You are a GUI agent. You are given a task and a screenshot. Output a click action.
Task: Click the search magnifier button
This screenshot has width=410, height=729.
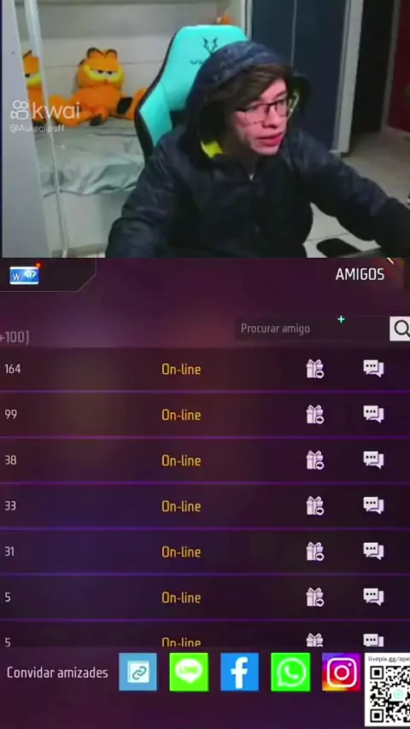[401, 329]
